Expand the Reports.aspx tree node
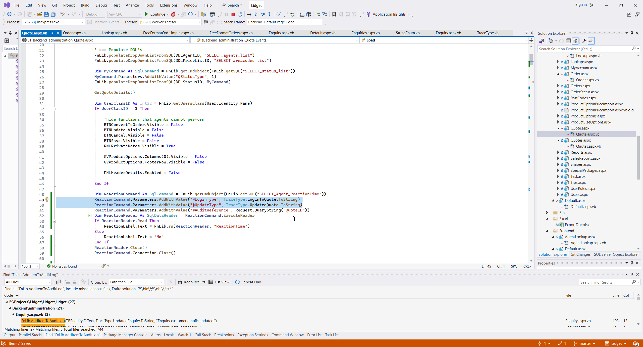 (558, 152)
